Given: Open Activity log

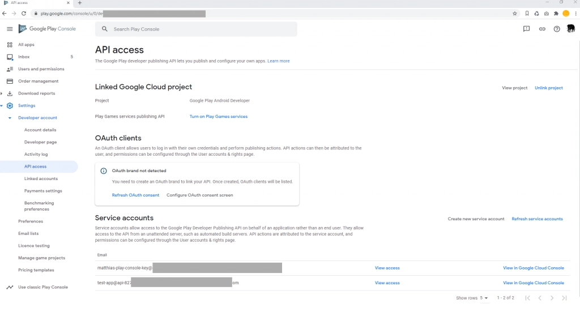Looking at the screenshot, I should click(x=36, y=155).
